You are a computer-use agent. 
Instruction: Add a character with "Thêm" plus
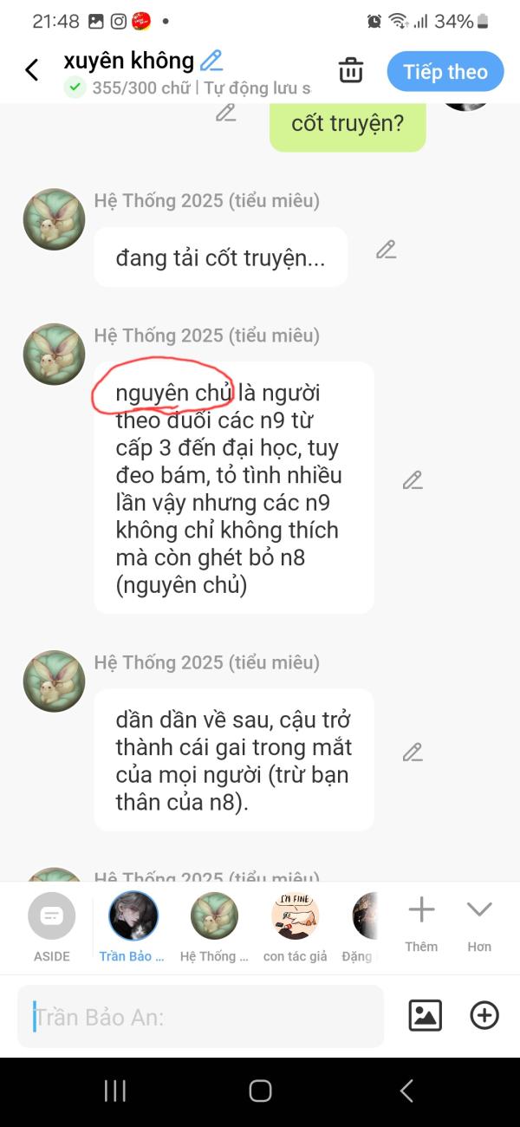[x=421, y=924]
